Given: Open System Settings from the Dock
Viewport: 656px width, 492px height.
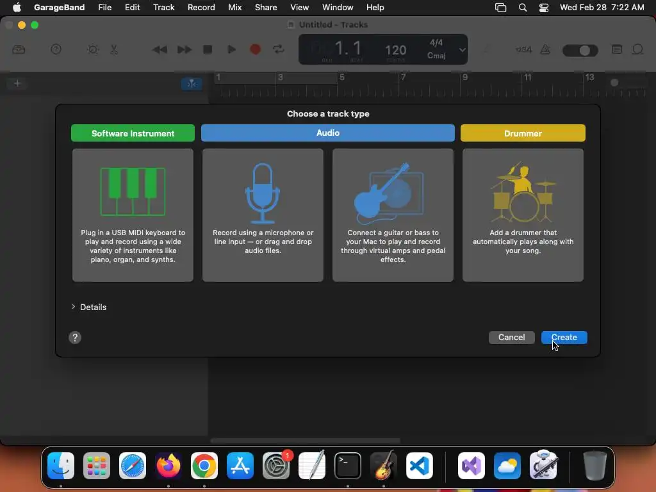Looking at the screenshot, I should pyautogui.click(x=276, y=466).
